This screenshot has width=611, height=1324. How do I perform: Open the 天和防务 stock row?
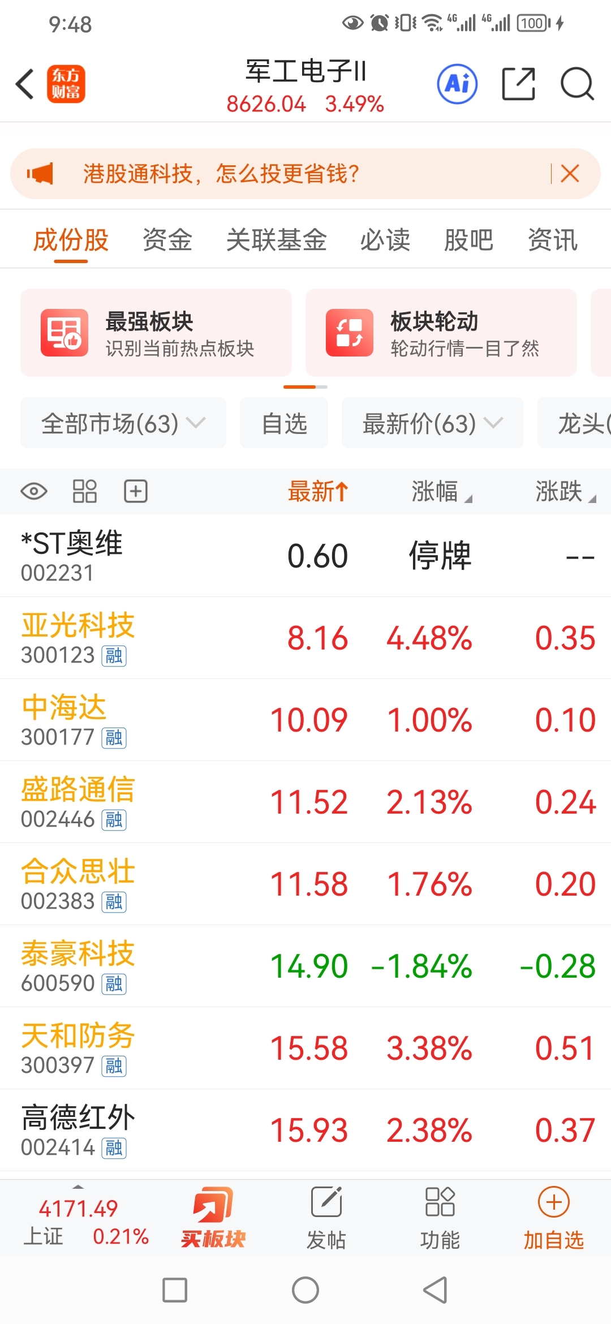[x=305, y=1048]
